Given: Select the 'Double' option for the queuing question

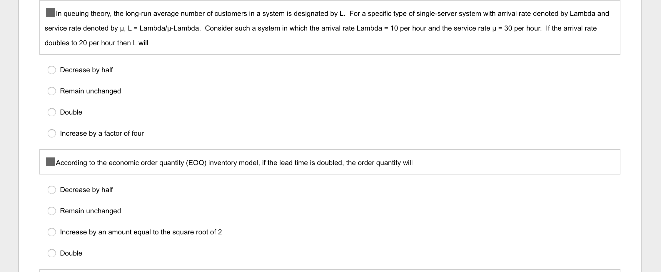Looking at the screenshot, I should [52, 112].
